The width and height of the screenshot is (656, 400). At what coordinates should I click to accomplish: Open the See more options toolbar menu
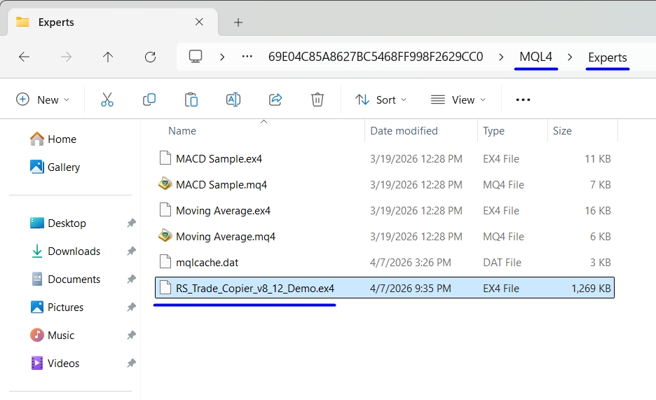click(523, 99)
